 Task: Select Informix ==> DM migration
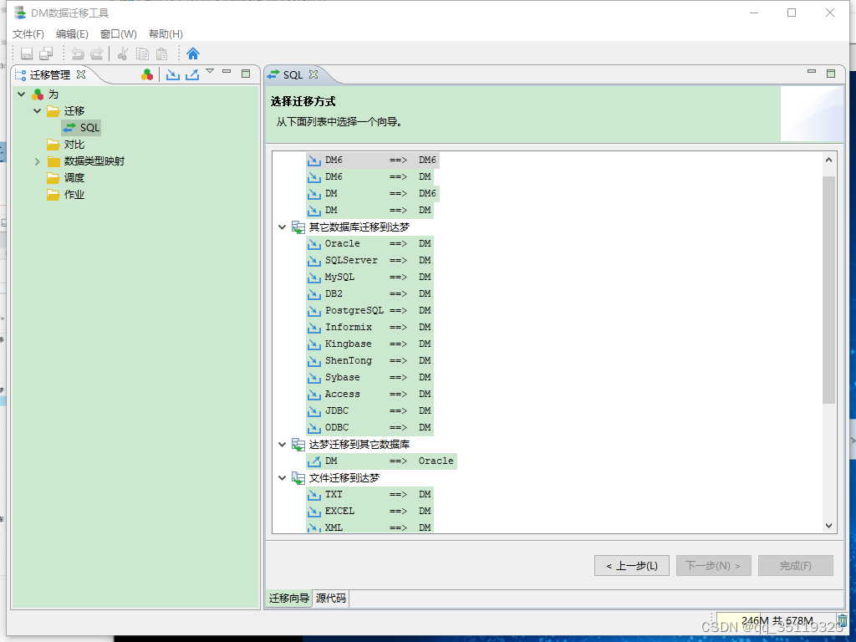[370, 328]
